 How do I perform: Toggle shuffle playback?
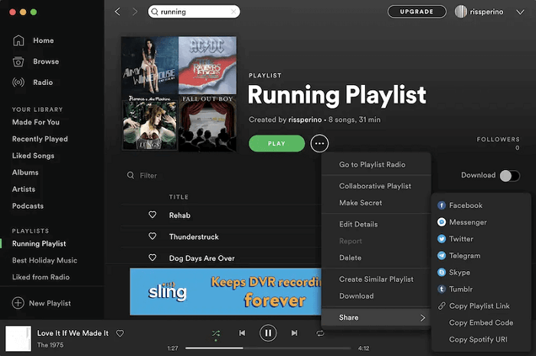216,333
